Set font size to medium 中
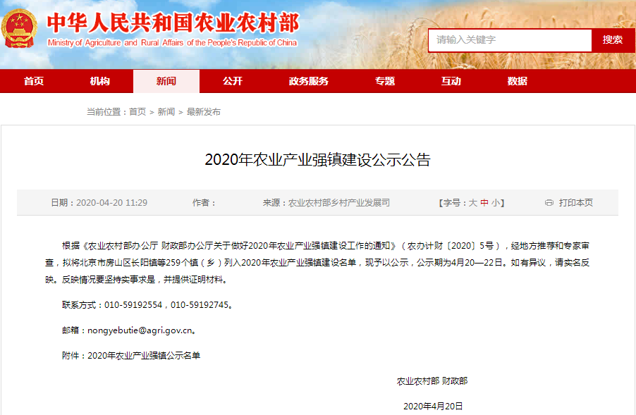This screenshot has height=415, width=636. click(x=484, y=203)
